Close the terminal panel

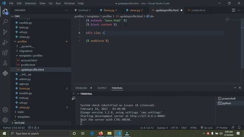pyautogui.click(x=240, y=88)
